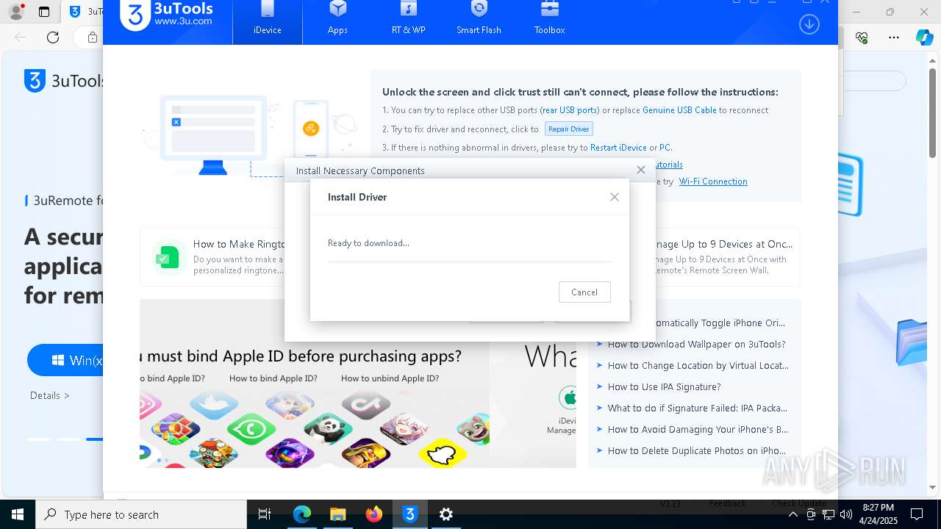This screenshot has width=941, height=529.
Task: Click the Restart iDevice link
Action: pos(618,148)
